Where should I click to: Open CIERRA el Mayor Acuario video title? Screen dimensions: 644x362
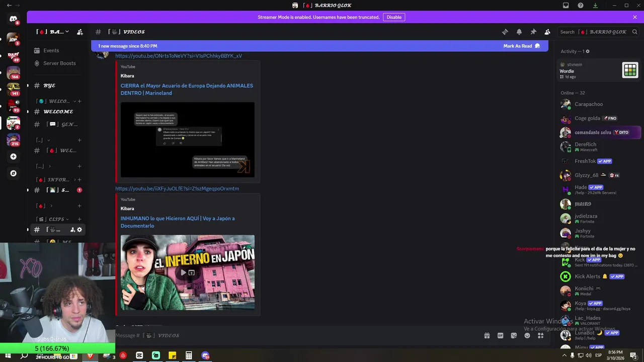(187, 89)
